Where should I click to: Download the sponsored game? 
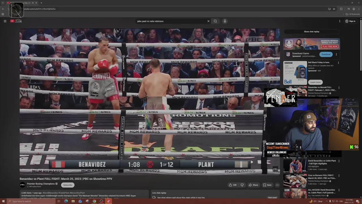326,54
